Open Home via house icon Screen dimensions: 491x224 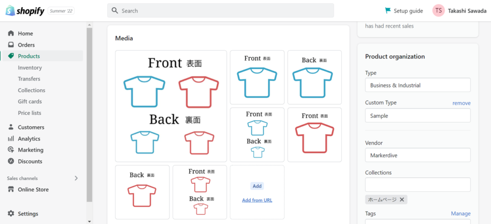click(x=11, y=33)
